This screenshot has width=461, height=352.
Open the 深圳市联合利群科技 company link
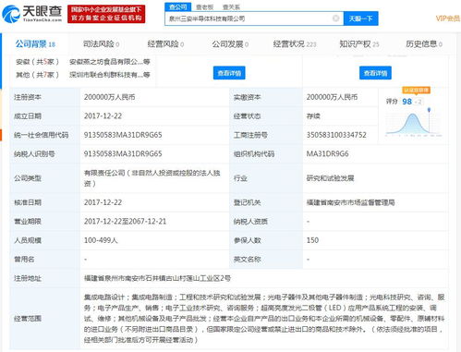[x=109, y=75]
